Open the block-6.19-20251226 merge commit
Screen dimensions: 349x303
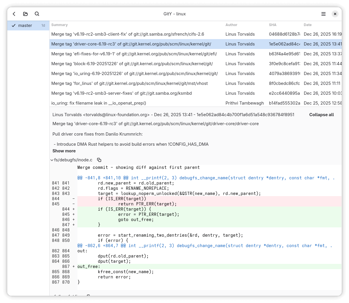[x=132, y=64]
